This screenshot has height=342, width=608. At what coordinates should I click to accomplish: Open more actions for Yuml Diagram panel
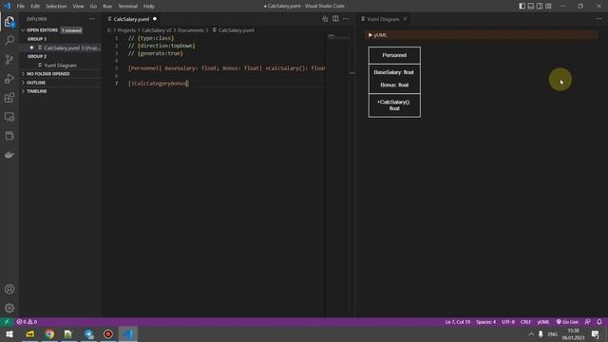pyautogui.click(x=599, y=19)
